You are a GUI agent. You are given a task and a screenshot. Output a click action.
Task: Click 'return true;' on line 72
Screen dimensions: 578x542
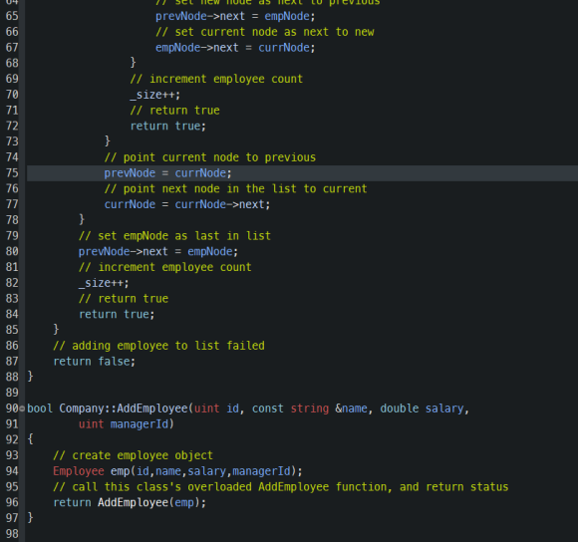(168, 126)
